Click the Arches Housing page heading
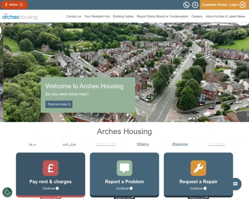 coord(124,131)
